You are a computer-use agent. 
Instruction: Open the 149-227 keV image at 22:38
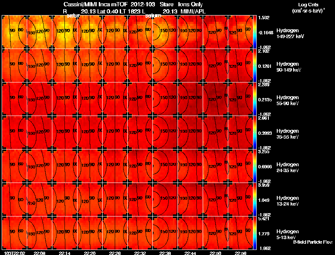(x=165, y=32)
